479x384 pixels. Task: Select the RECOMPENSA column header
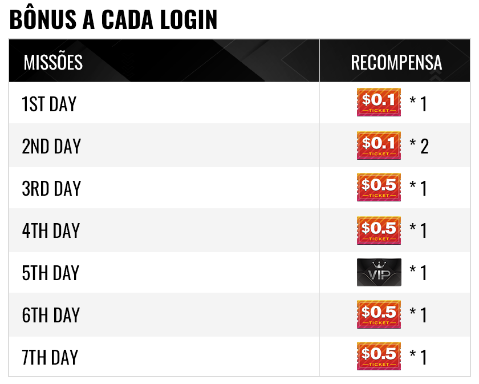click(x=396, y=62)
